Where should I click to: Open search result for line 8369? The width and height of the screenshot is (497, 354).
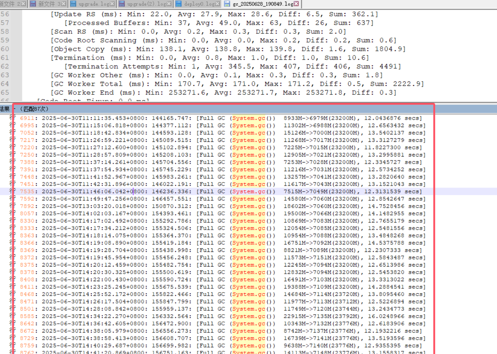(221, 250)
